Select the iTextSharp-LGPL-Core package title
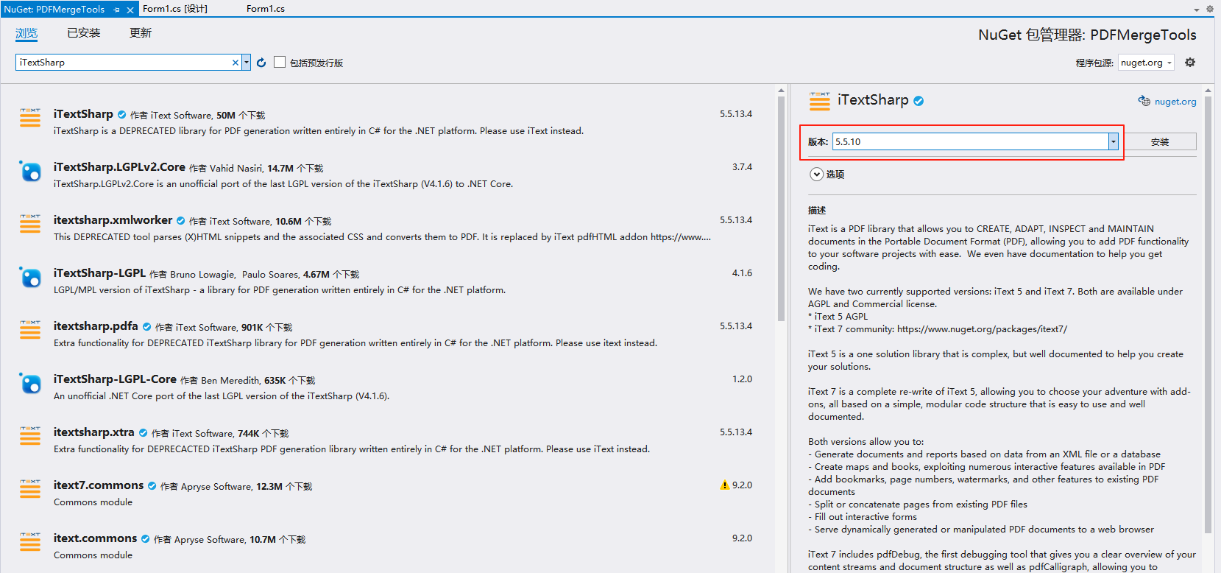This screenshot has width=1221, height=573. point(115,379)
